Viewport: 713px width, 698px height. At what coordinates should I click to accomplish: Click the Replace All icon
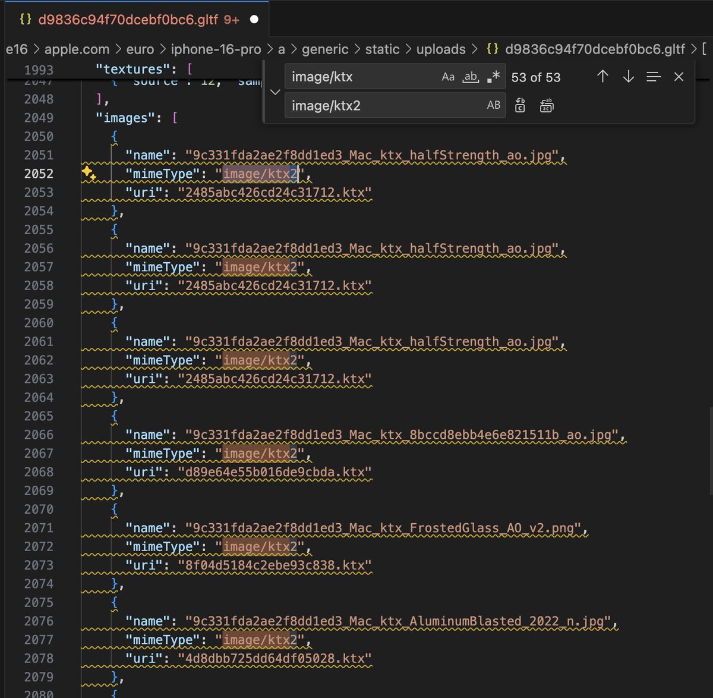point(546,105)
